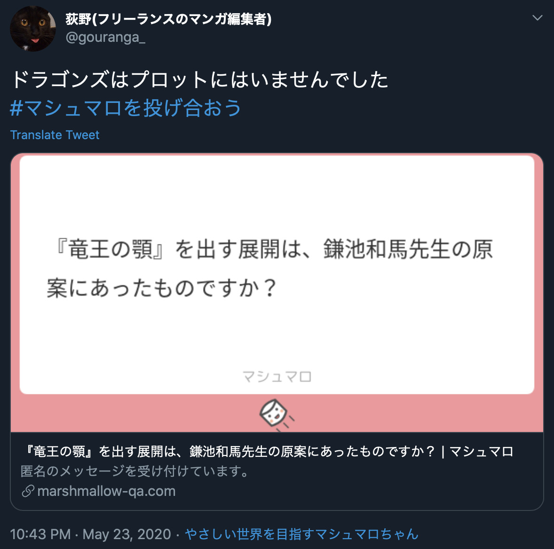Viewport: 554px width, 549px height.
Task: Click Translate Tweet
Action: coord(55,135)
